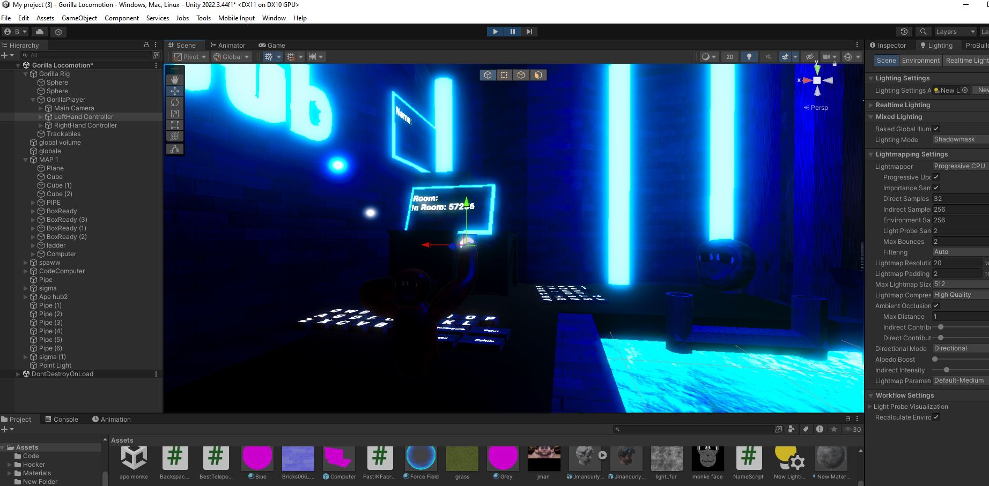Open the Pivot handle position dropdown
Image resolution: width=989 pixels, height=486 pixels.
[190, 57]
